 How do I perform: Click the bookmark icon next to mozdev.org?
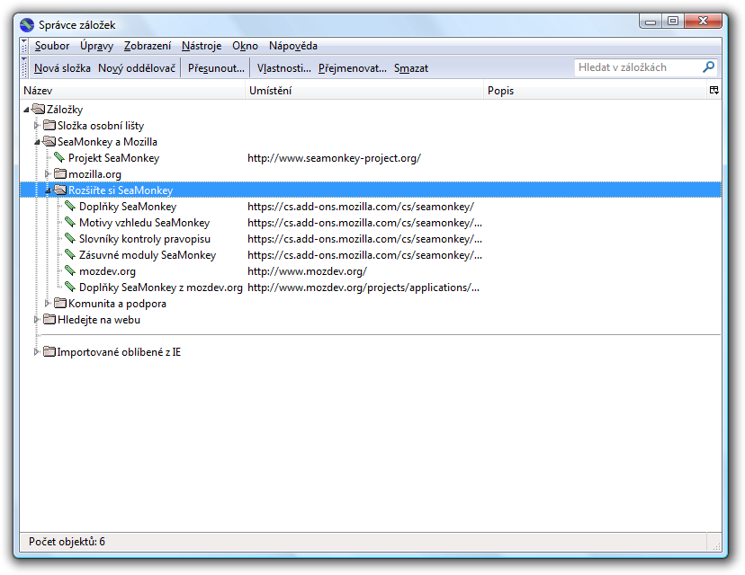click(71, 271)
